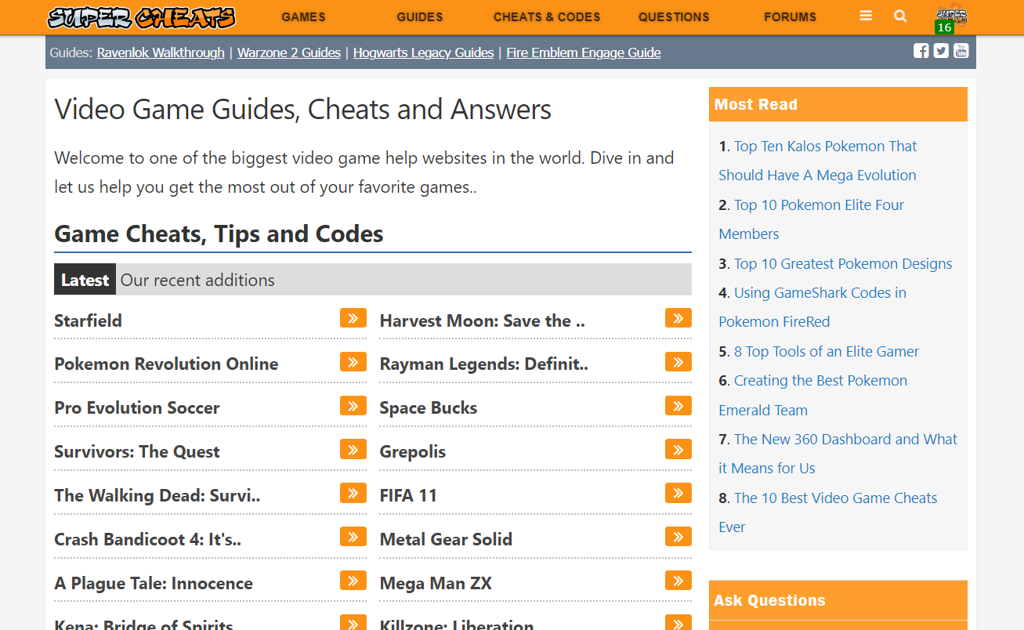Open Pokemon Revolution Online link
The height and width of the screenshot is (630, 1024).
[166, 364]
